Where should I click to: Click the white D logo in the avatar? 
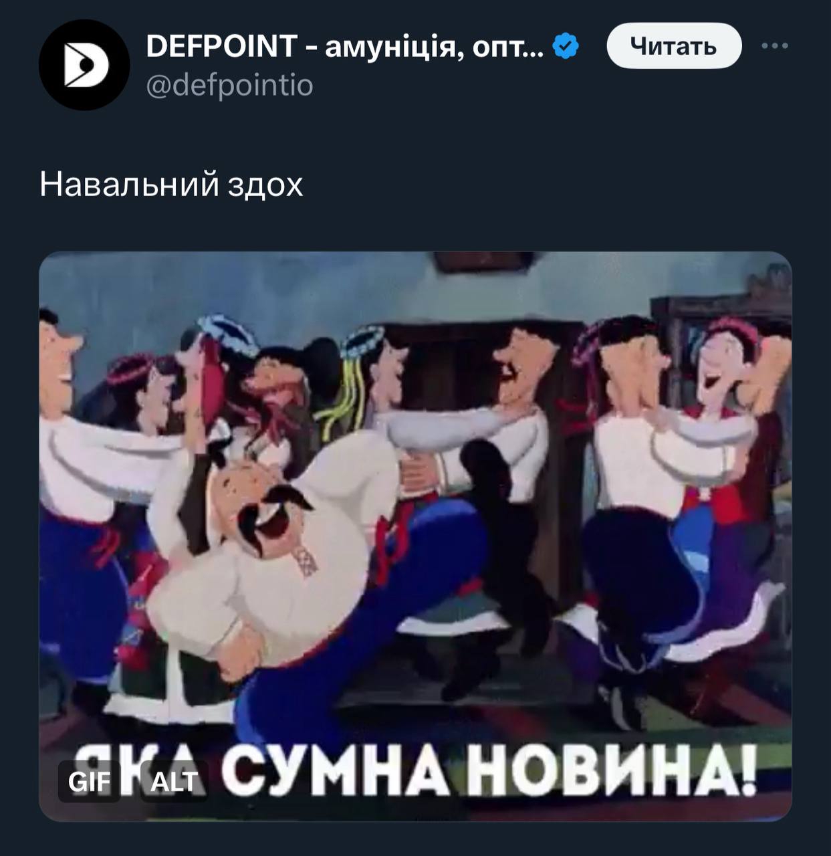pyautogui.click(x=86, y=65)
